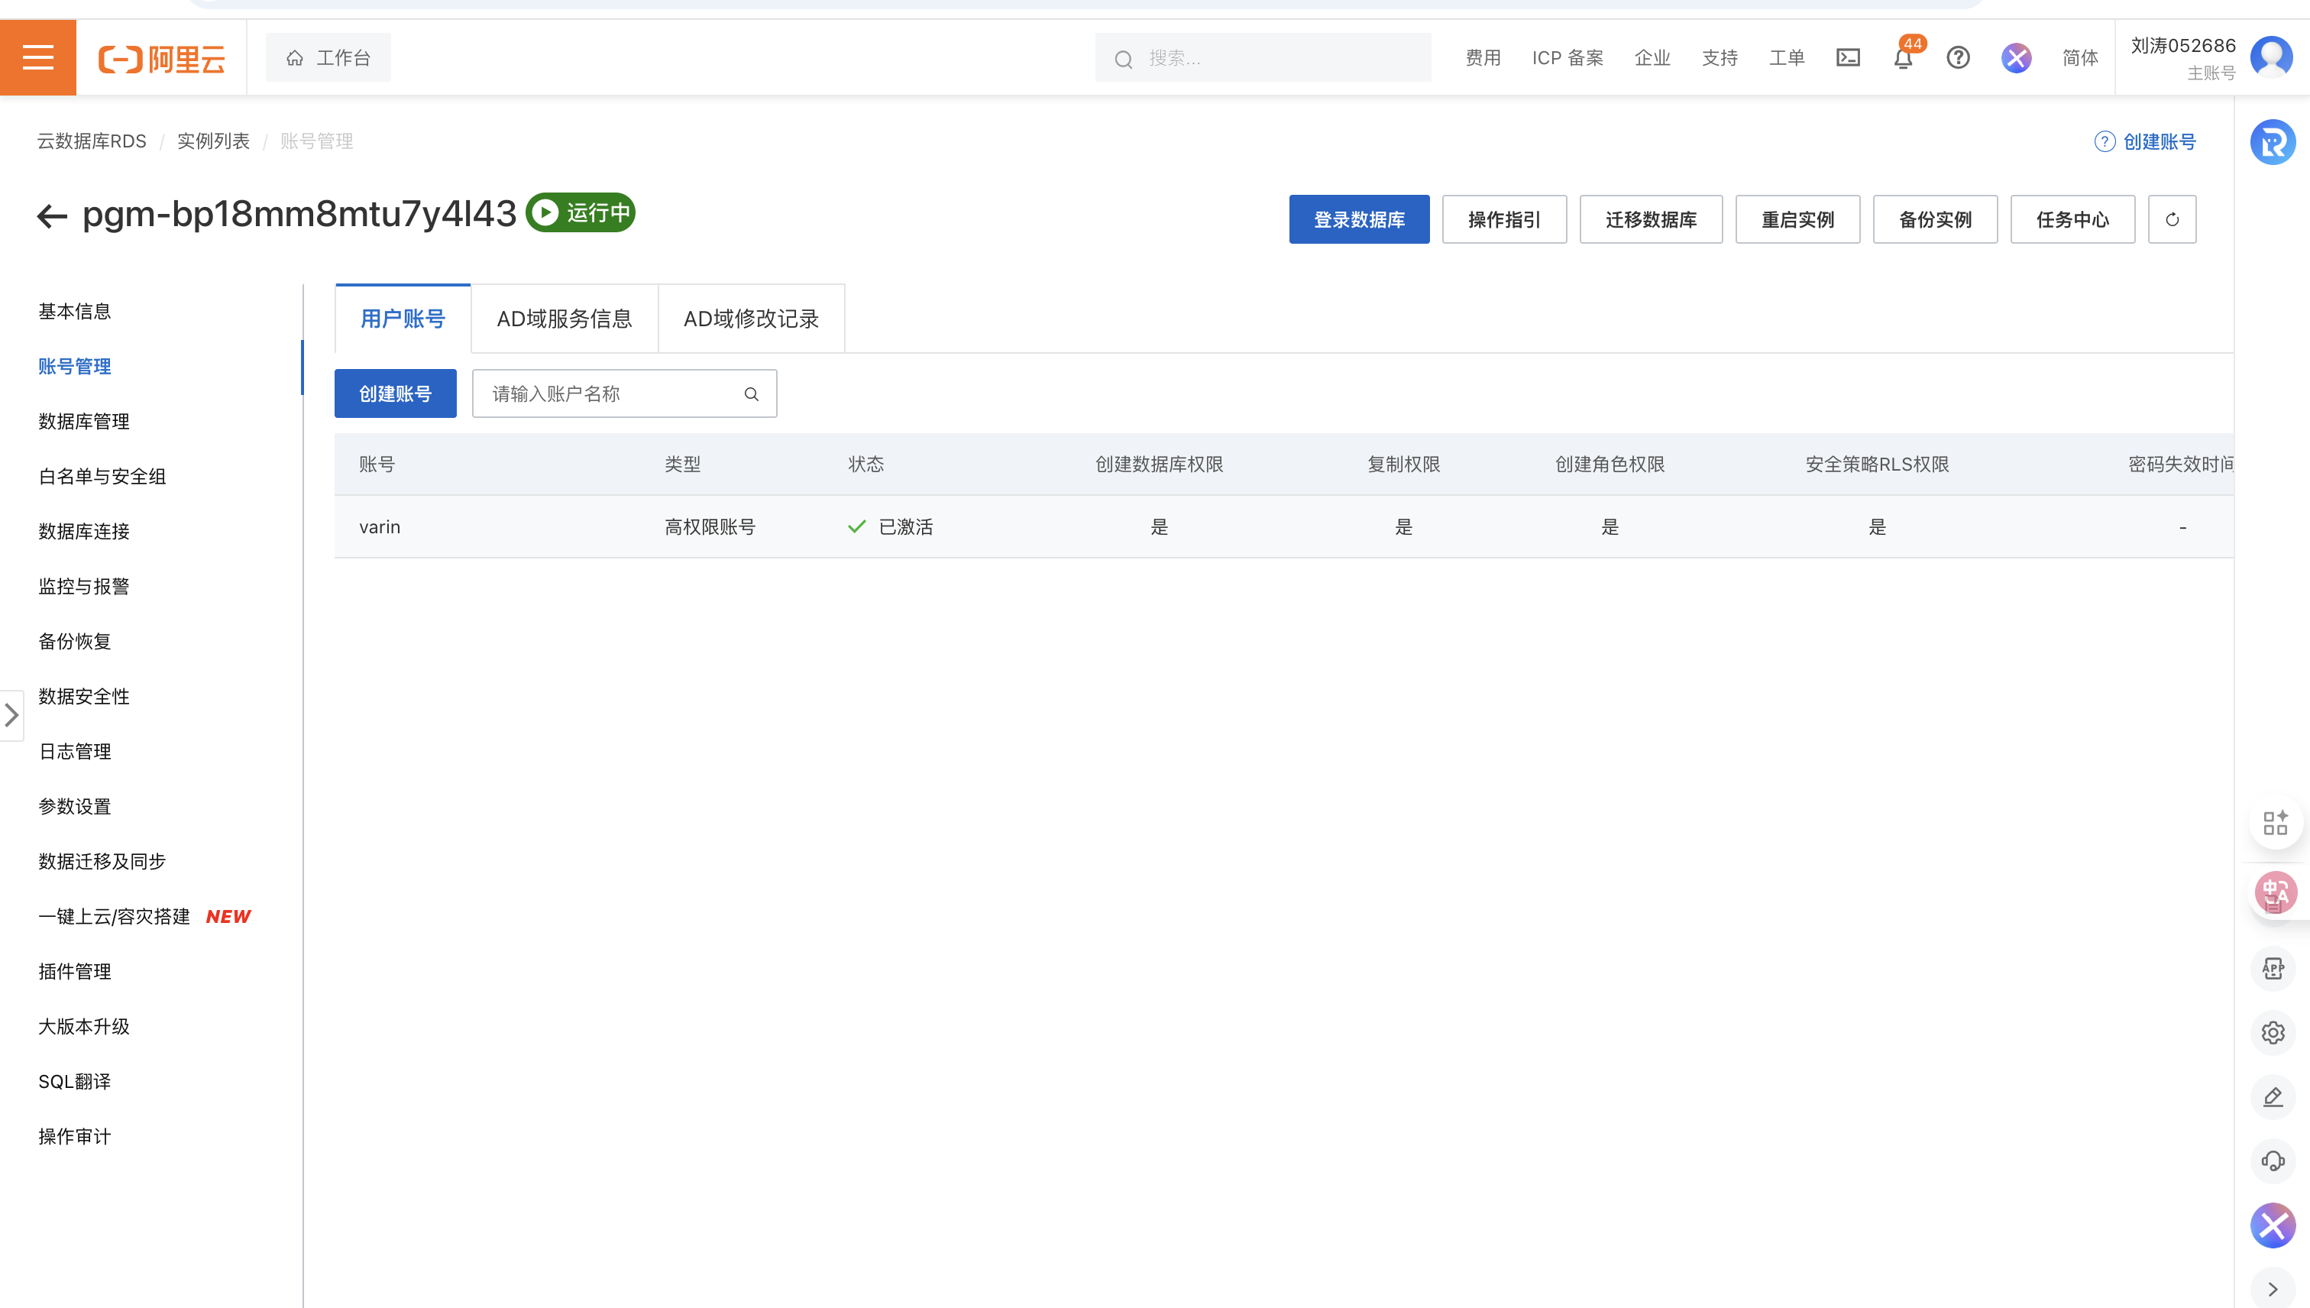
Task: Switch to the AD域服务信息 tab
Action: [x=564, y=319]
